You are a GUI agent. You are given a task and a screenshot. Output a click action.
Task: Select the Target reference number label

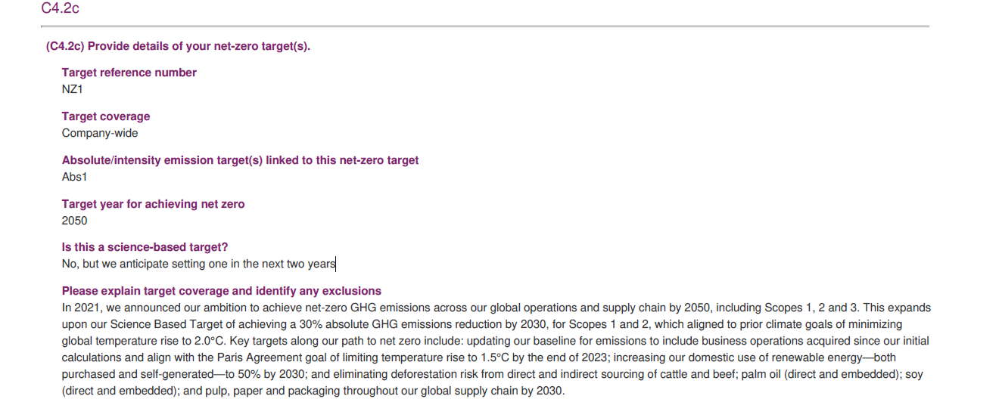pyautogui.click(x=129, y=73)
